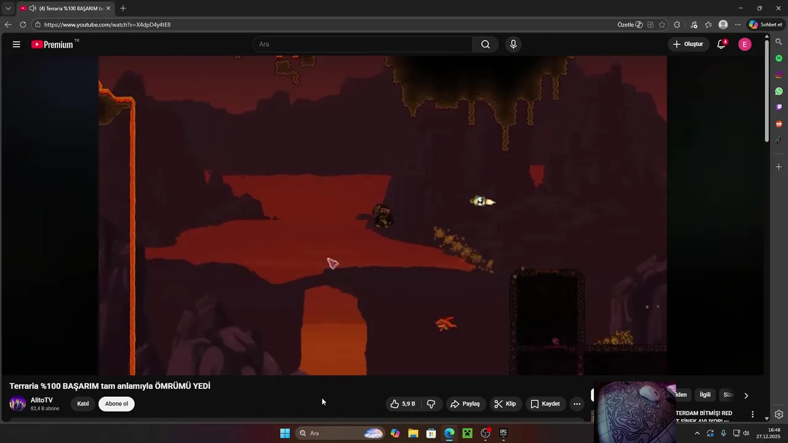
Task: Open AlitoTV channel name link
Action: coord(42,400)
